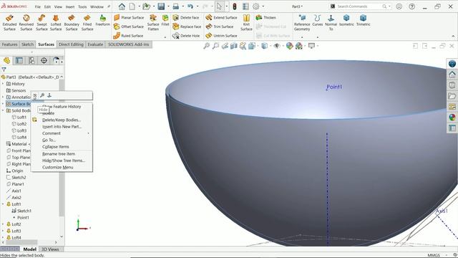This screenshot has width=458, height=258.
Task: Open the DimXpertManager crosshair tab
Action: click(44, 60)
